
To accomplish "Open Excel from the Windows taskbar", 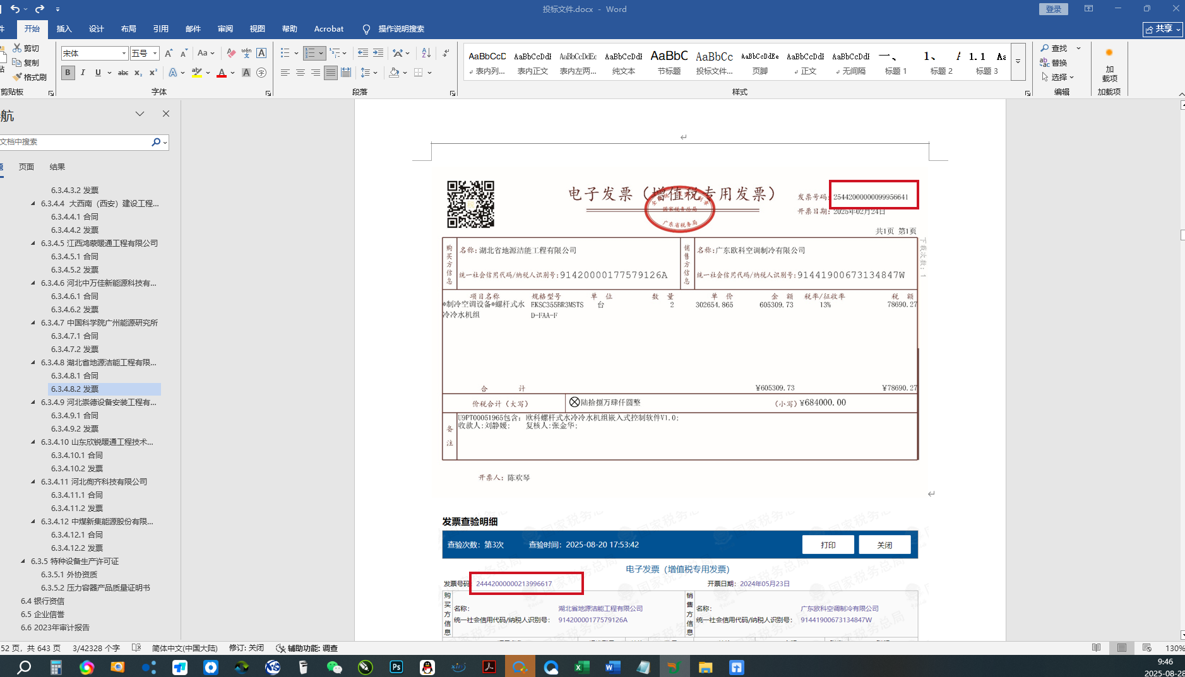I will 581,667.
